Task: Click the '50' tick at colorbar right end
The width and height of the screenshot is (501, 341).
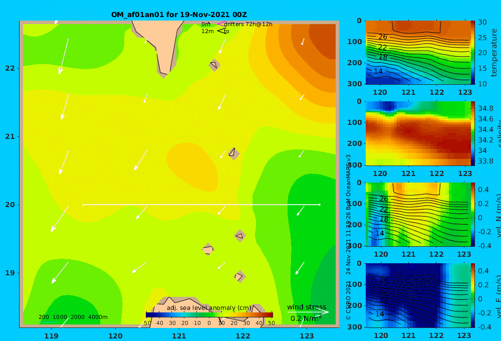Action: [x=271, y=323]
